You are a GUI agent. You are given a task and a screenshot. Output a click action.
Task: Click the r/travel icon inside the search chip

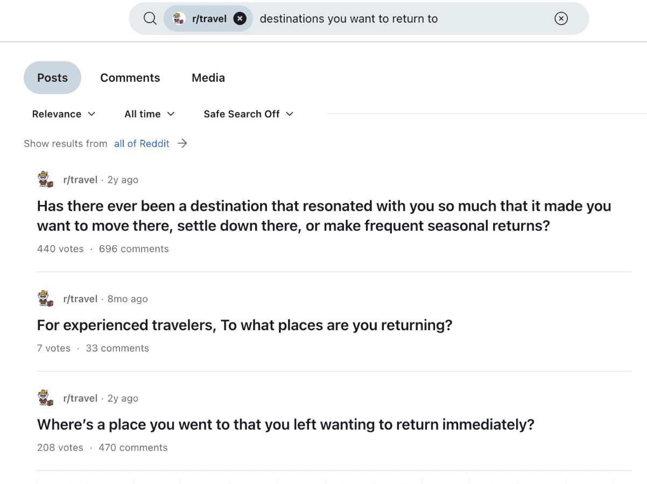tap(179, 18)
